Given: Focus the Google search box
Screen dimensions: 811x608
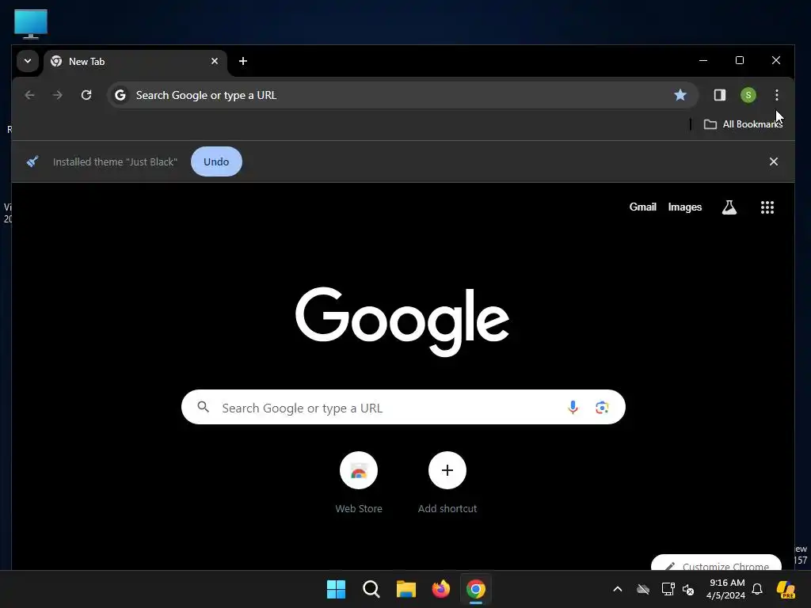Looking at the screenshot, I should (403, 408).
